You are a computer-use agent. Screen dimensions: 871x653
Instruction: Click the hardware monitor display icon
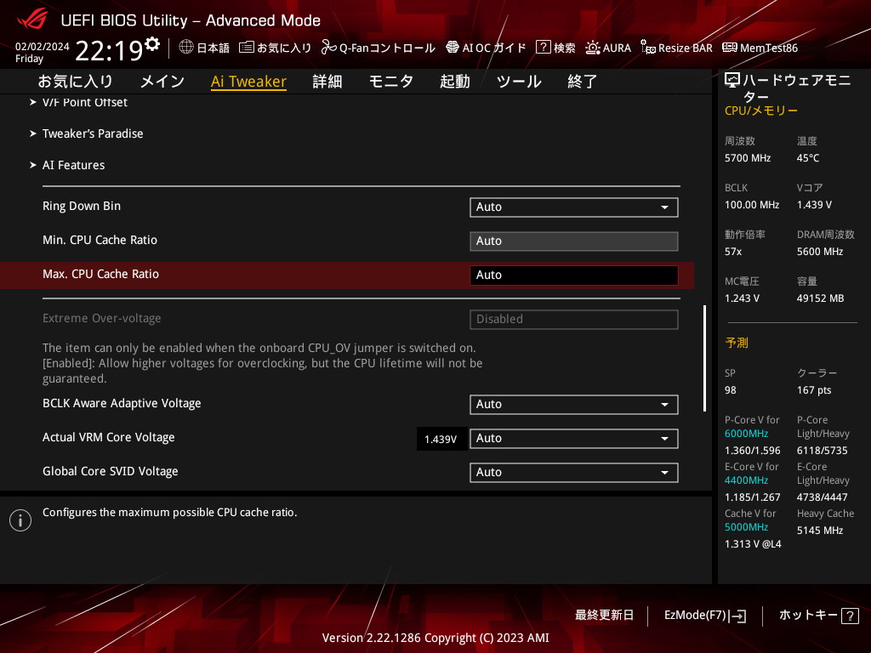[x=732, y=81]
